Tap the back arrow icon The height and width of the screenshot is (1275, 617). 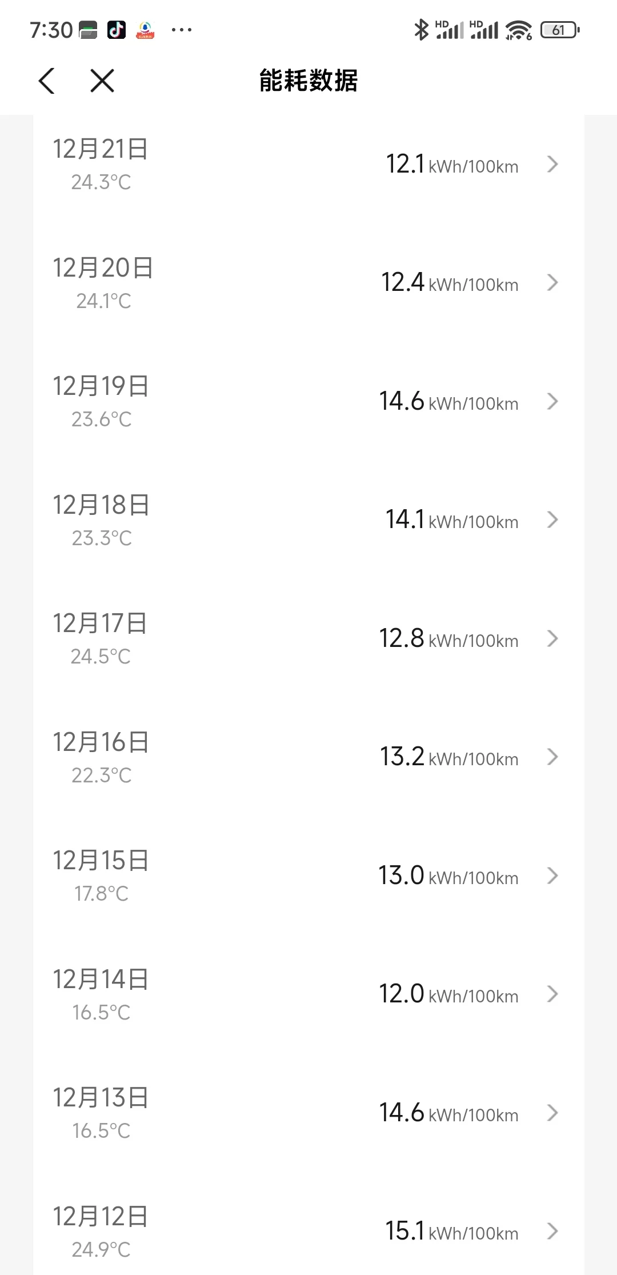pos(47,81)
